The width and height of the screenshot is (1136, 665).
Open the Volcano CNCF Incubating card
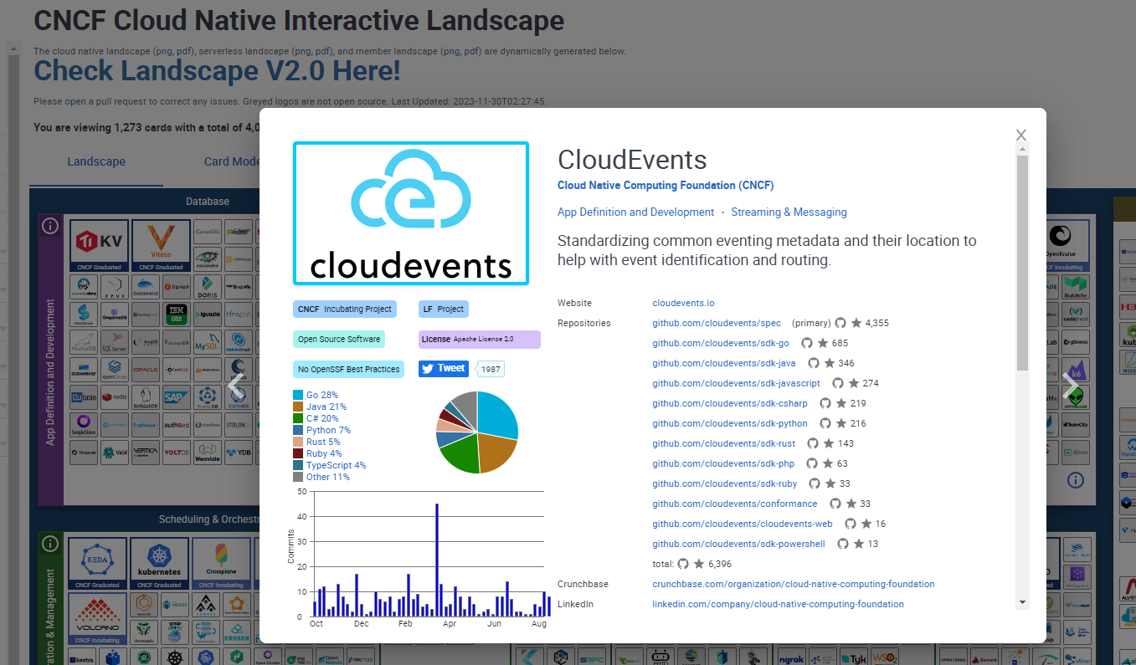98,619
